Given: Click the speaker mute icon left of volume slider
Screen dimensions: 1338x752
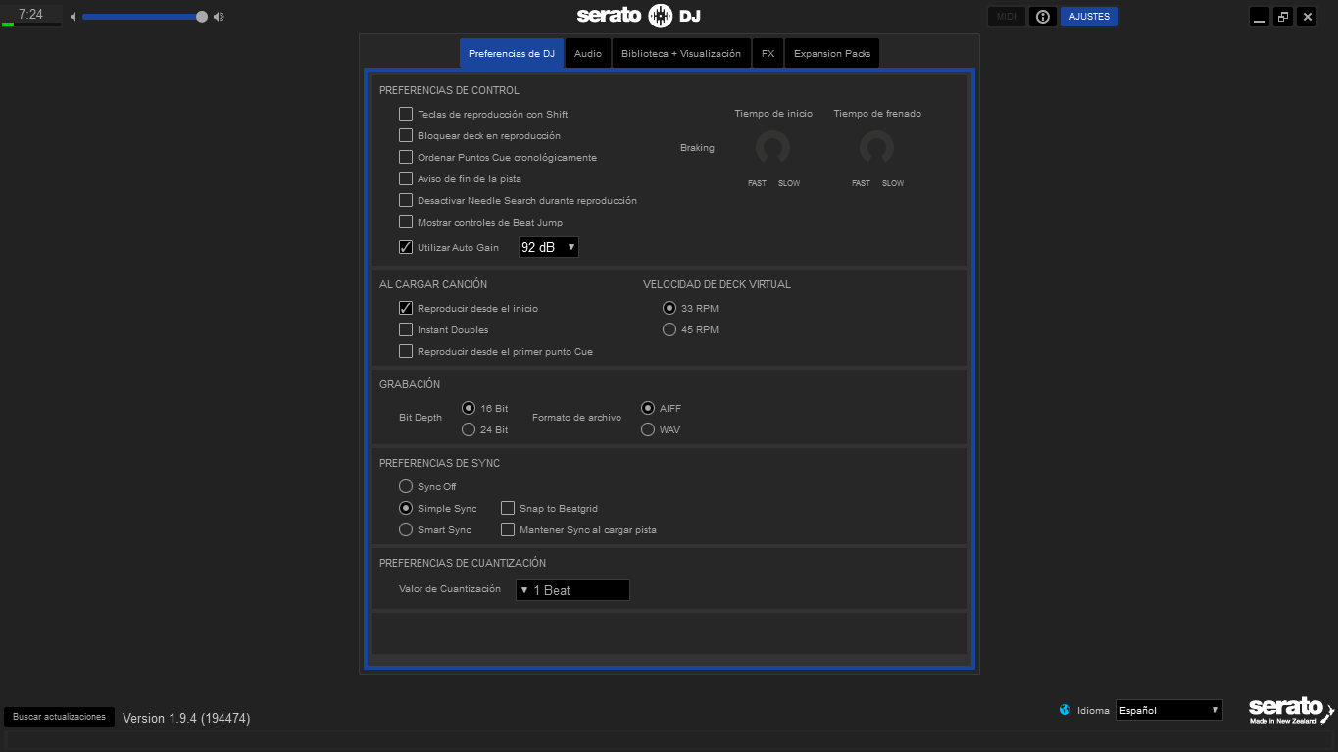Looking at the screenshot, I should pyautogui.click(x=73, y=17).
